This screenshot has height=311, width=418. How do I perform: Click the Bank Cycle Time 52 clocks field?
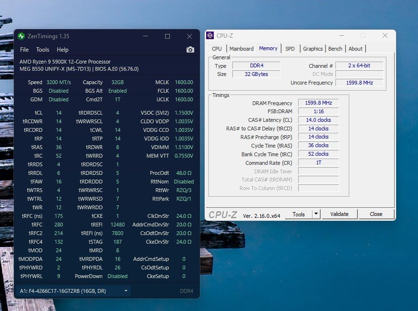tap(319, 154)
